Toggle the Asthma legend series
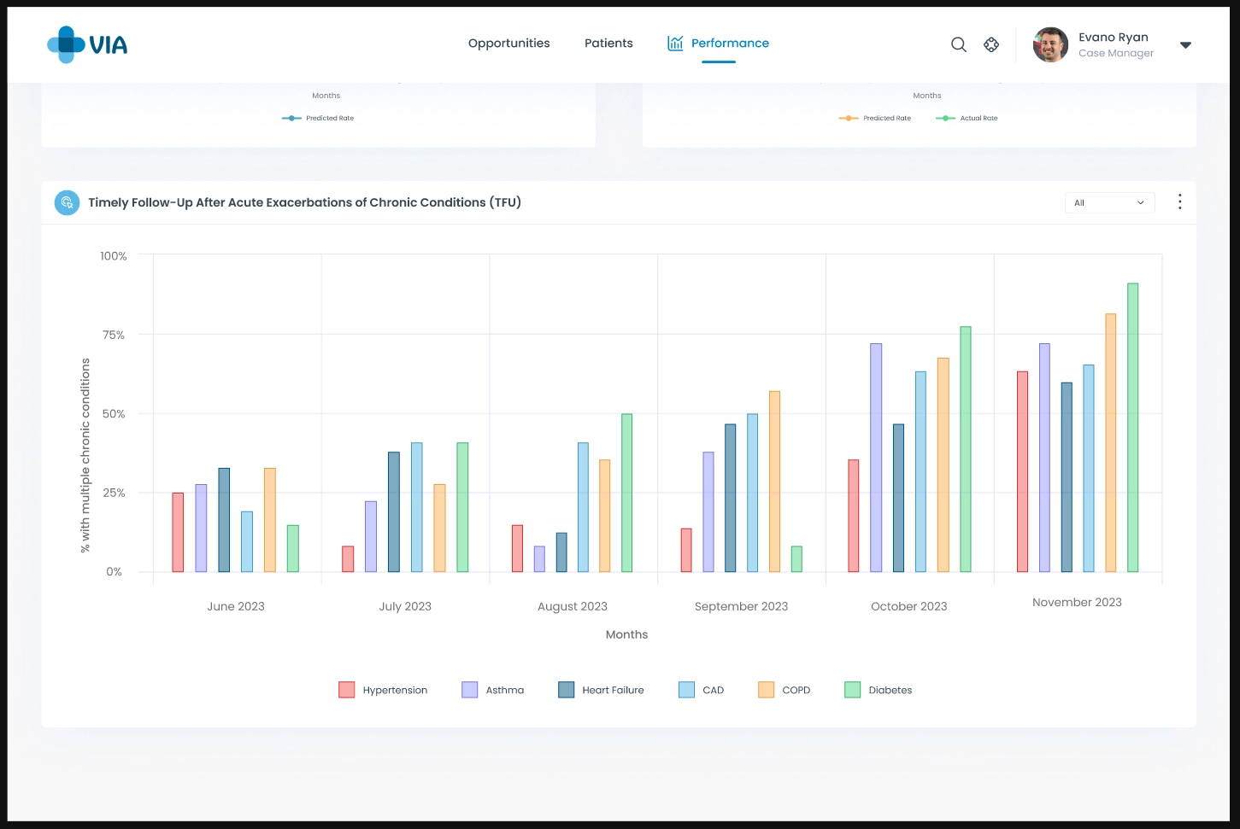Screen dimensions: 1240x829 (493, 690)
